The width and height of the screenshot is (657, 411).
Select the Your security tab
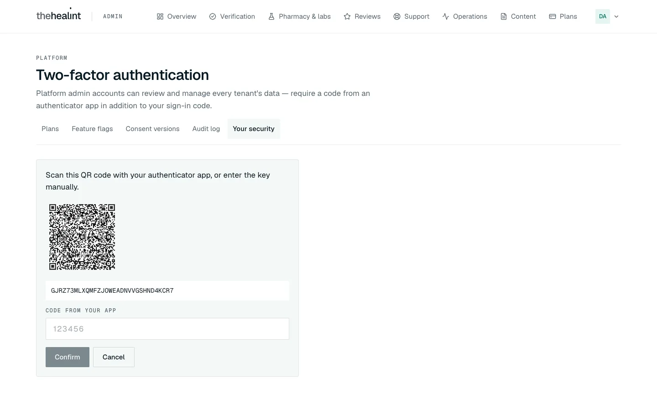pyautogui.click(x=254, y=129)
